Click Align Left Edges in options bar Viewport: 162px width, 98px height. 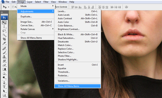coord(85,7)
